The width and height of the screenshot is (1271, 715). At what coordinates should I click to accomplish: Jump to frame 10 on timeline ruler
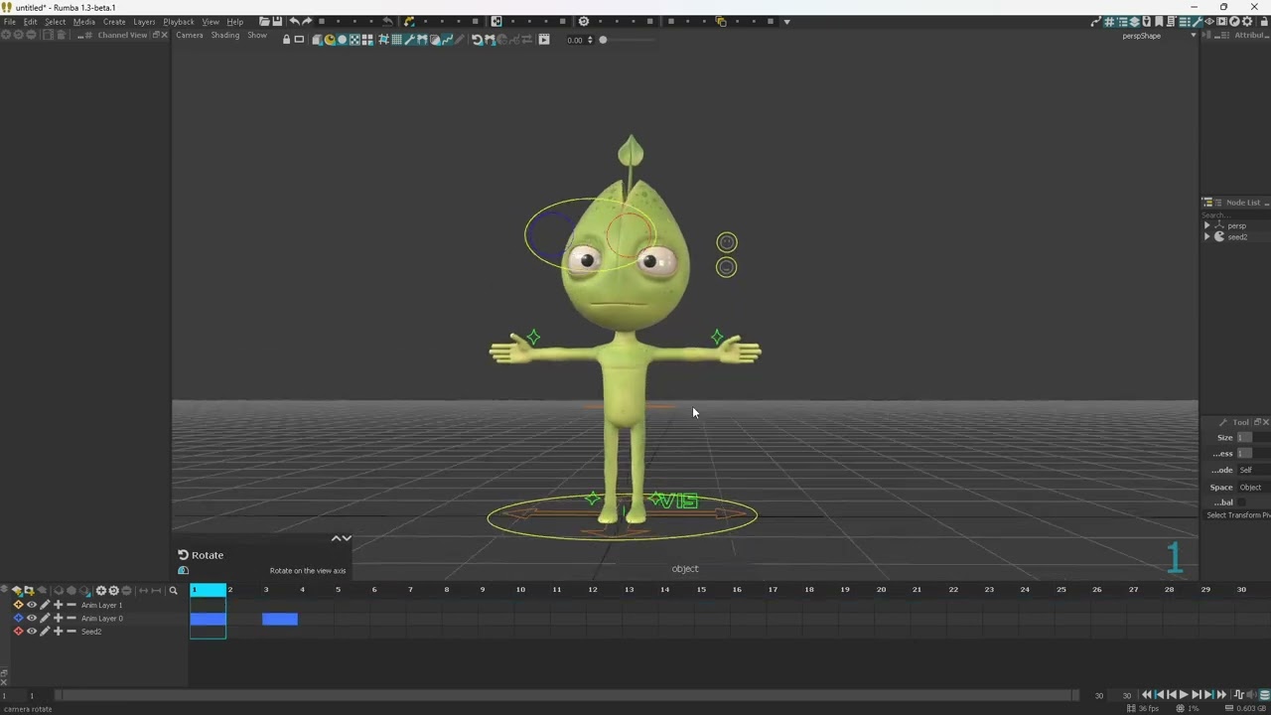[520, 590]
